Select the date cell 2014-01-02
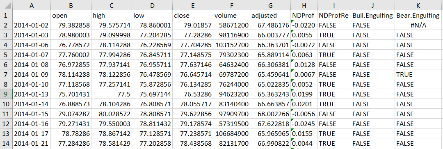Image resolution: width=443 pixels, height=149 pixels. click(x=32, y=25)
